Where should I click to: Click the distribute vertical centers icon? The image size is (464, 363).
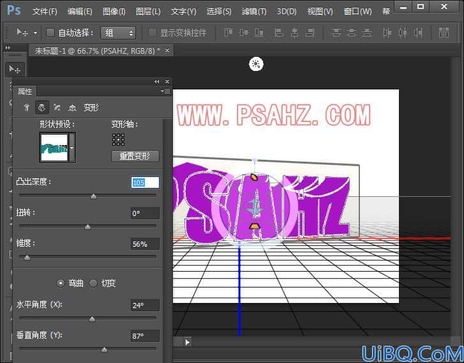352,33
